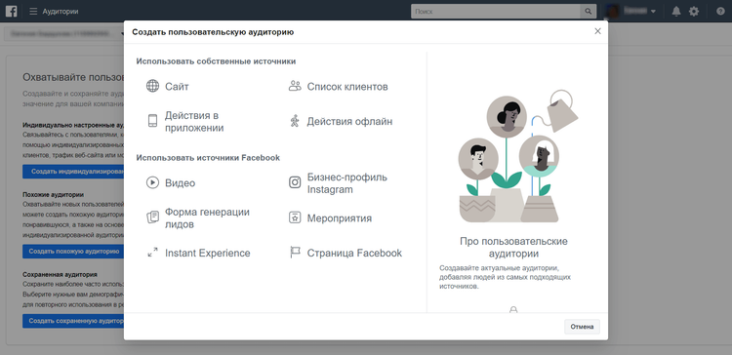
Task: Open the help question mark icon
Action: pyautogui.click(x=720, y=12)
